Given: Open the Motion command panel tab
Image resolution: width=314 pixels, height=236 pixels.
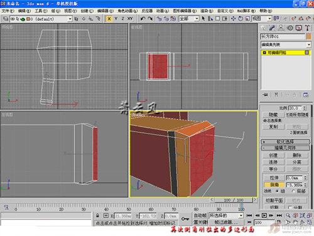Looking at the screenshot, I should click(290, 28).
